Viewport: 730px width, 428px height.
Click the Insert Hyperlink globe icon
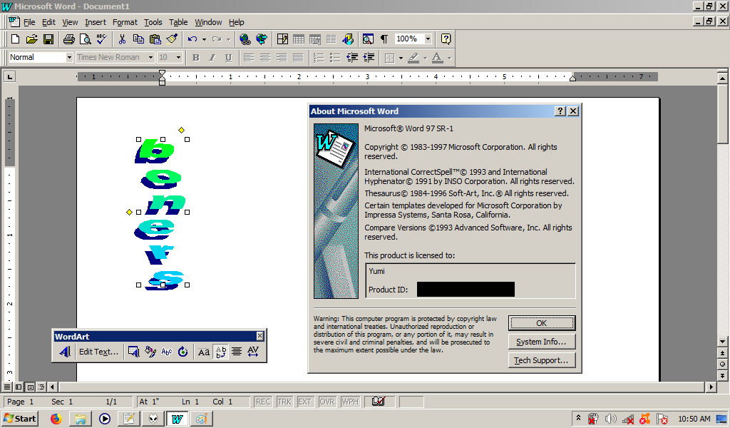245,39
